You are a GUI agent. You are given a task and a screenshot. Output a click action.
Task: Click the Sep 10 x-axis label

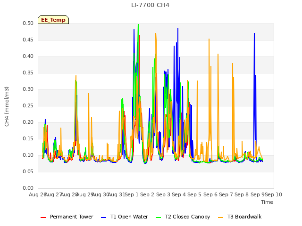(274, 194)
